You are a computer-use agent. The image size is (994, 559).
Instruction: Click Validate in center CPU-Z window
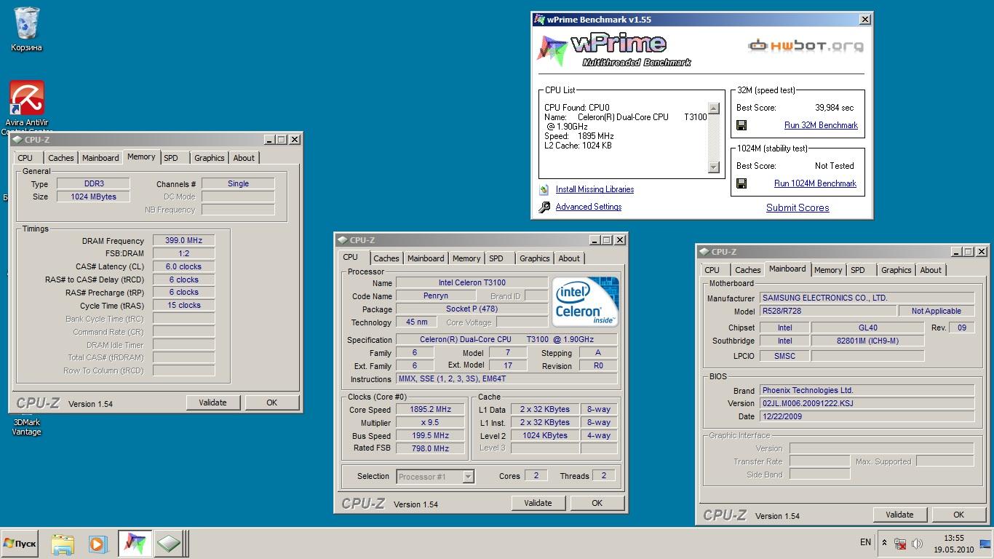coord(538,503)
